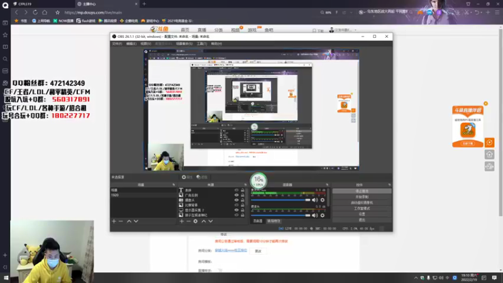Open desktop audio channel gear settings

(x=323, y=200)
